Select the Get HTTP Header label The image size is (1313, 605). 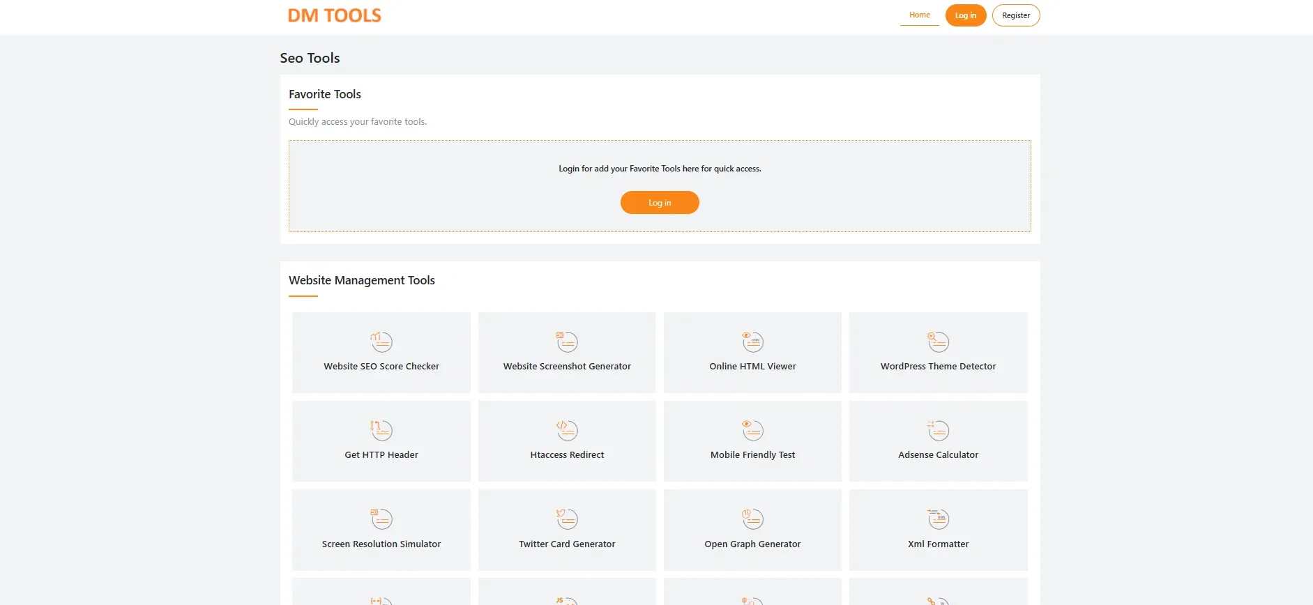pos(381,454)
